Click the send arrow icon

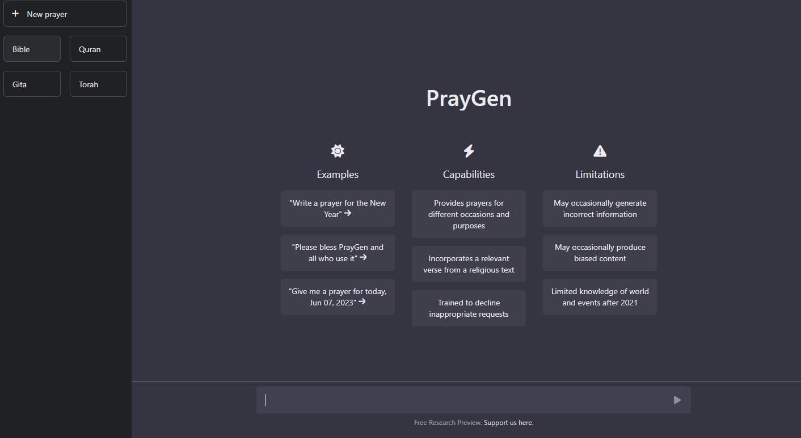tap(677, 400)
